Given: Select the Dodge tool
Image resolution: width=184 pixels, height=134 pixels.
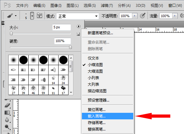Looking at the screenshot, I should point(7,127).
